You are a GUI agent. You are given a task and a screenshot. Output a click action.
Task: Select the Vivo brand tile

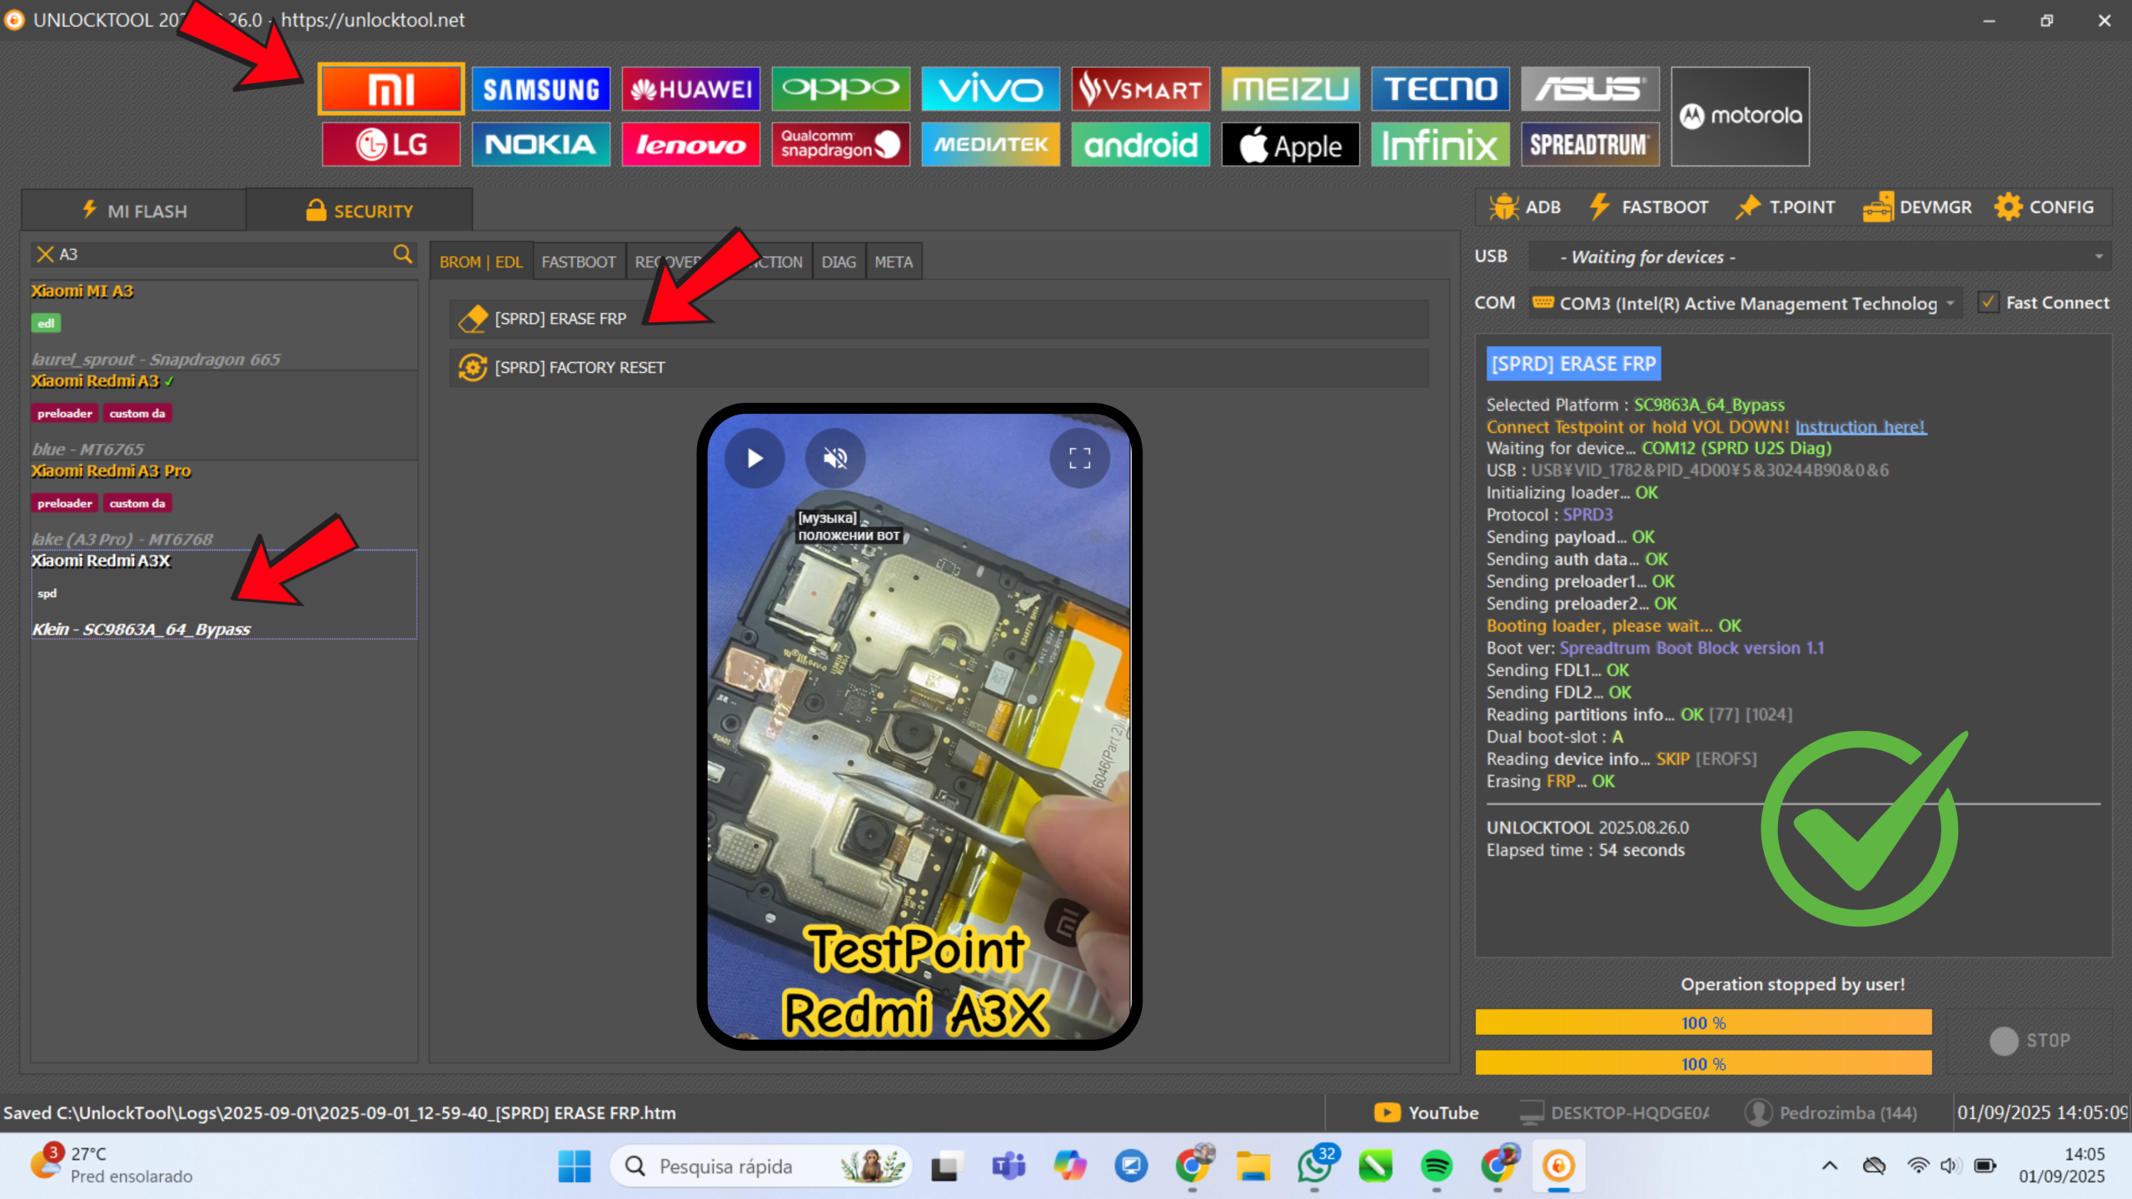(990, 88)
